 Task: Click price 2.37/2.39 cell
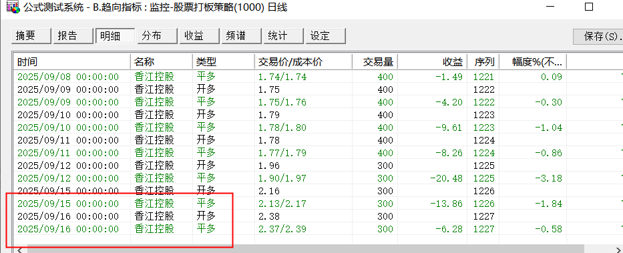(282, 230)
